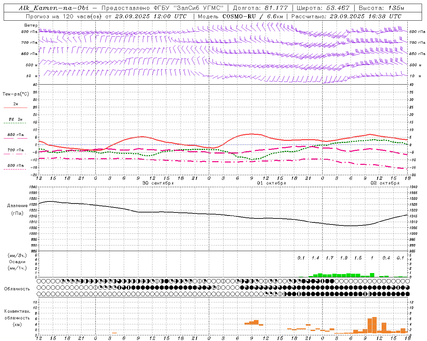The width and height of the screenshot is (427, 341).
Task: Click the '(км)' unit under convective cloud label
Action: click(x=17, y=324)
